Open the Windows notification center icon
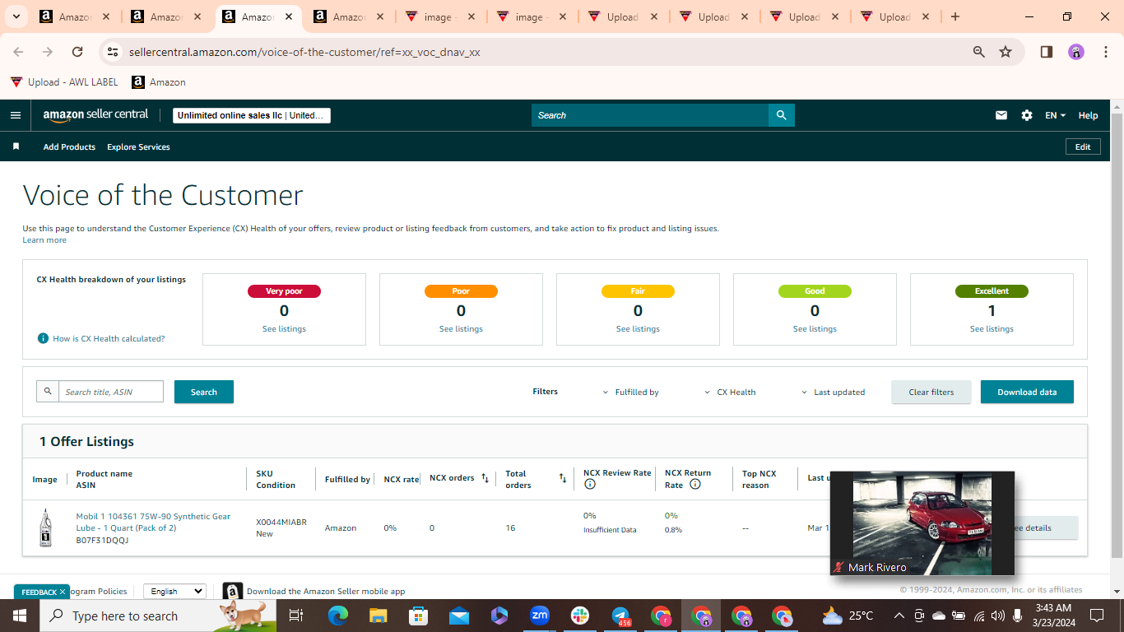The width and height of the screenshot is (1124, 632). pyautogui.click(x=1096, y=616)
